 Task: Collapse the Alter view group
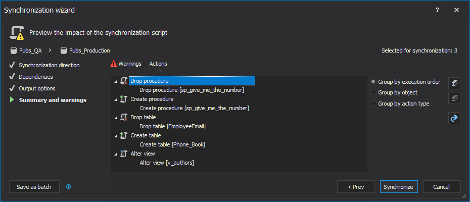click(116, 154)
